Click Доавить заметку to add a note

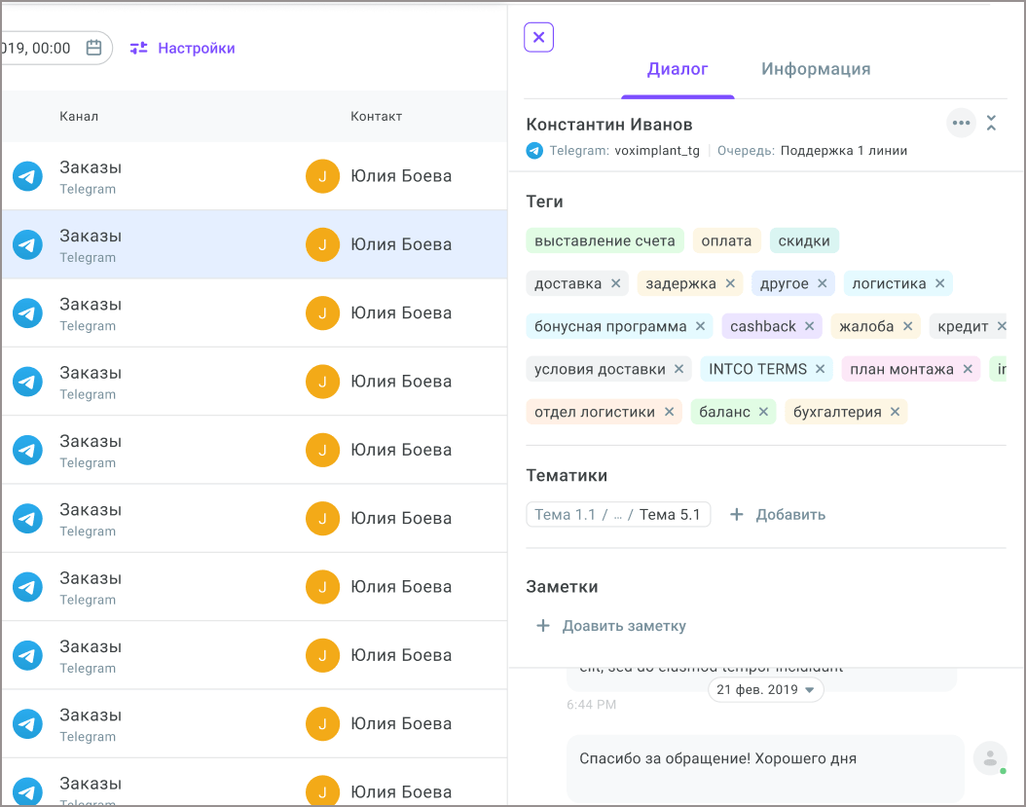point(611,626)
